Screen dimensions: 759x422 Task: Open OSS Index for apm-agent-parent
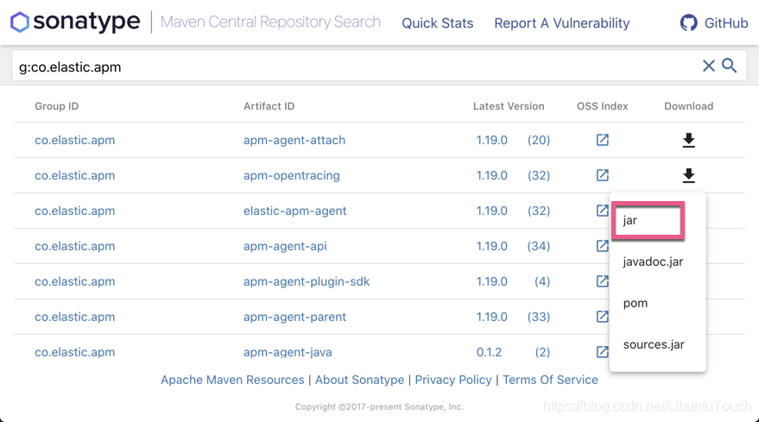[x=602, y=317]
